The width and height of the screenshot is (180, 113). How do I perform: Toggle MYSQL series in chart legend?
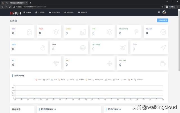click(71, 80)
